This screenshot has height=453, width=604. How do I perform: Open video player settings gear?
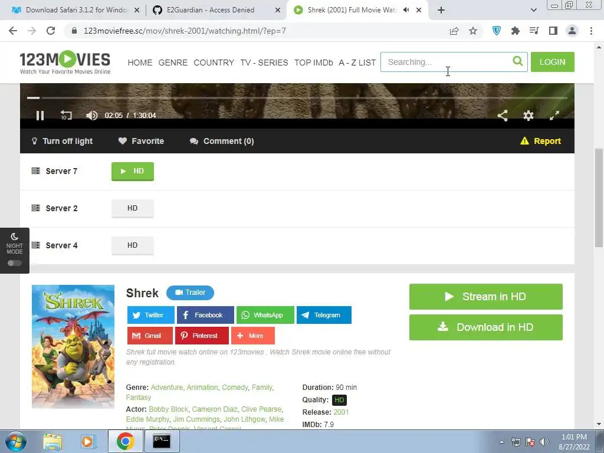coord(528,116)
